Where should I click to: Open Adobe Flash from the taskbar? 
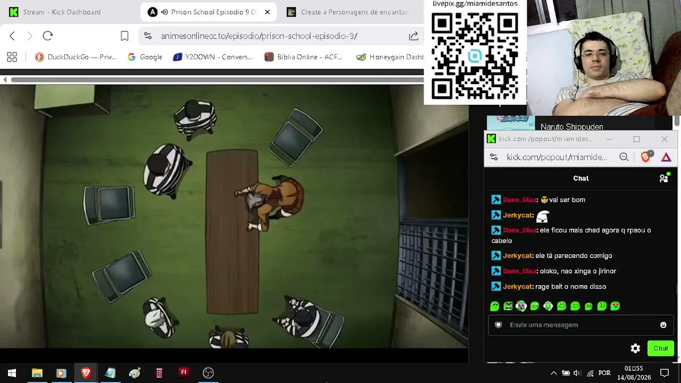pyautogui.click(x=184, y=372)
